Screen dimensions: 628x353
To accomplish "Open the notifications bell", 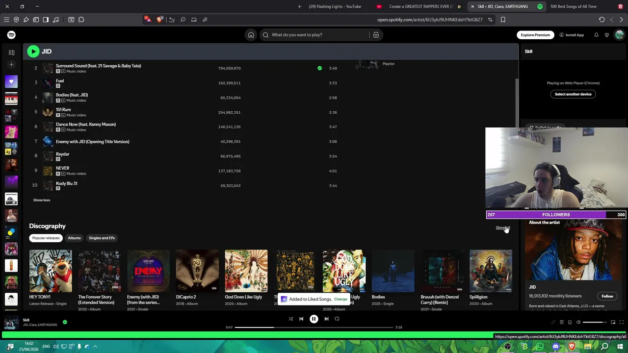I will click(596, 35).
